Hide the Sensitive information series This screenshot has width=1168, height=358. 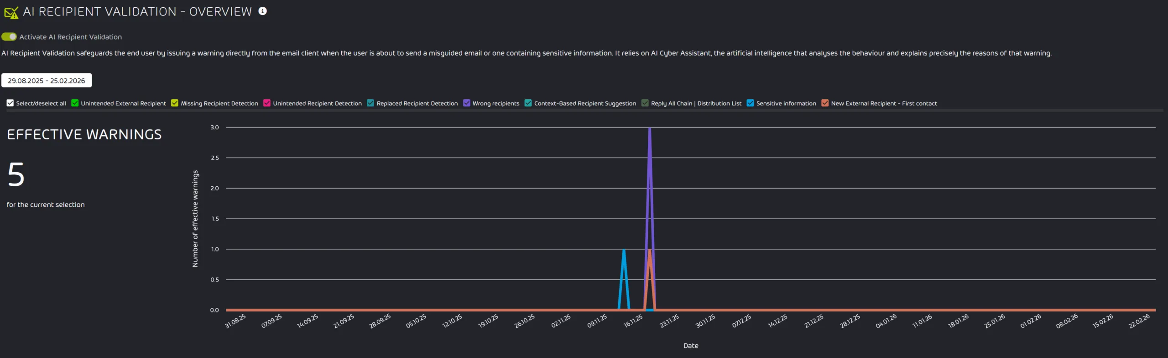[750, 103]
